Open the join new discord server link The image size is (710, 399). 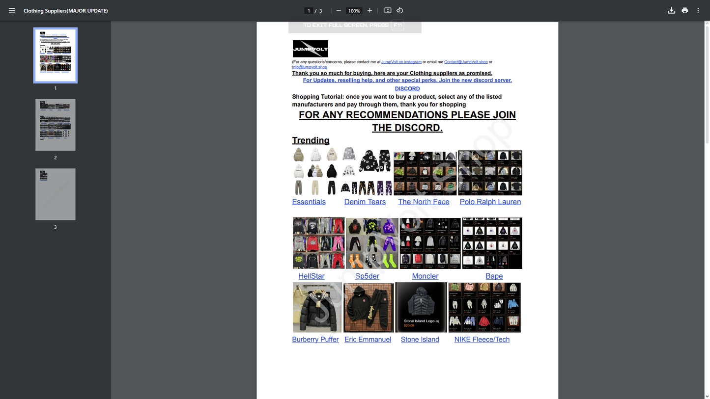407,80
